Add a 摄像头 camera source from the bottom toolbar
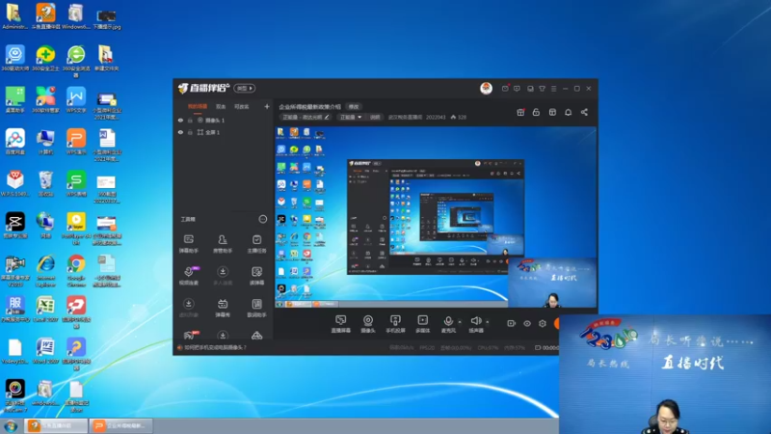 [368, 324]
